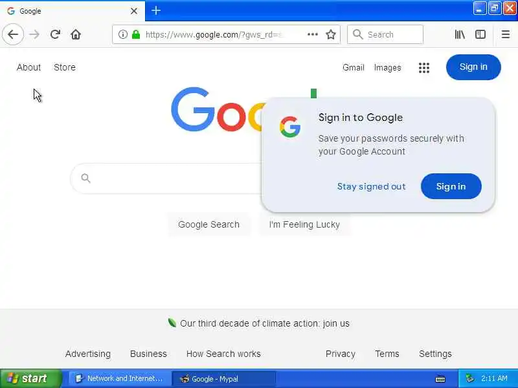Viewport: 518px width, 388px height.
Task: Choose Stay signed out in the popup
Action: 371,186
